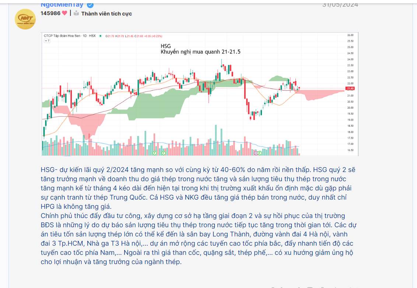Expand the chart indicator legend chevron

pyautogui.click(x=46, y=41)
